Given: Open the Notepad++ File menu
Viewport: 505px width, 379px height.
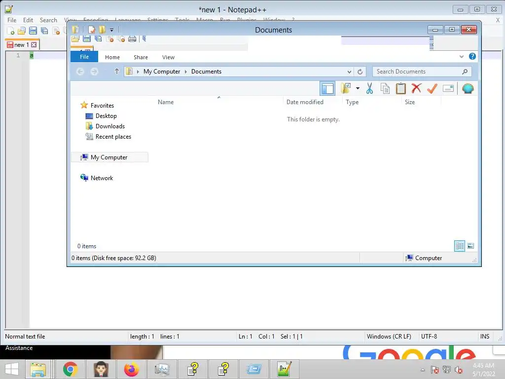Looking at the screenshot, I should point(12,20).
